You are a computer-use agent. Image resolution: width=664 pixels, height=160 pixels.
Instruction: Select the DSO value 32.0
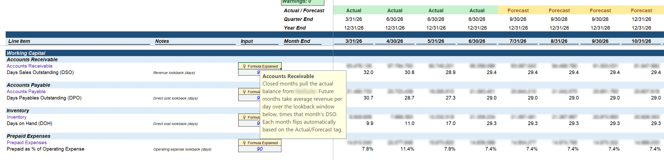tap(368, 72)
